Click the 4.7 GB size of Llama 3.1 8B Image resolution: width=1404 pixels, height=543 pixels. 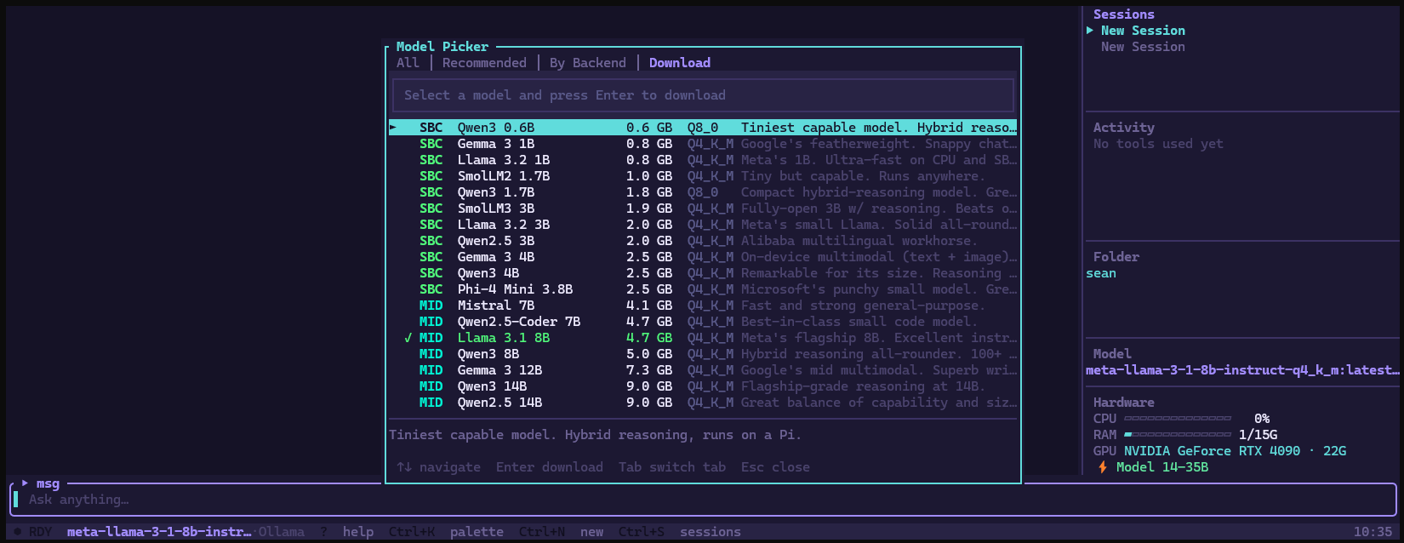tap(649, 338)
